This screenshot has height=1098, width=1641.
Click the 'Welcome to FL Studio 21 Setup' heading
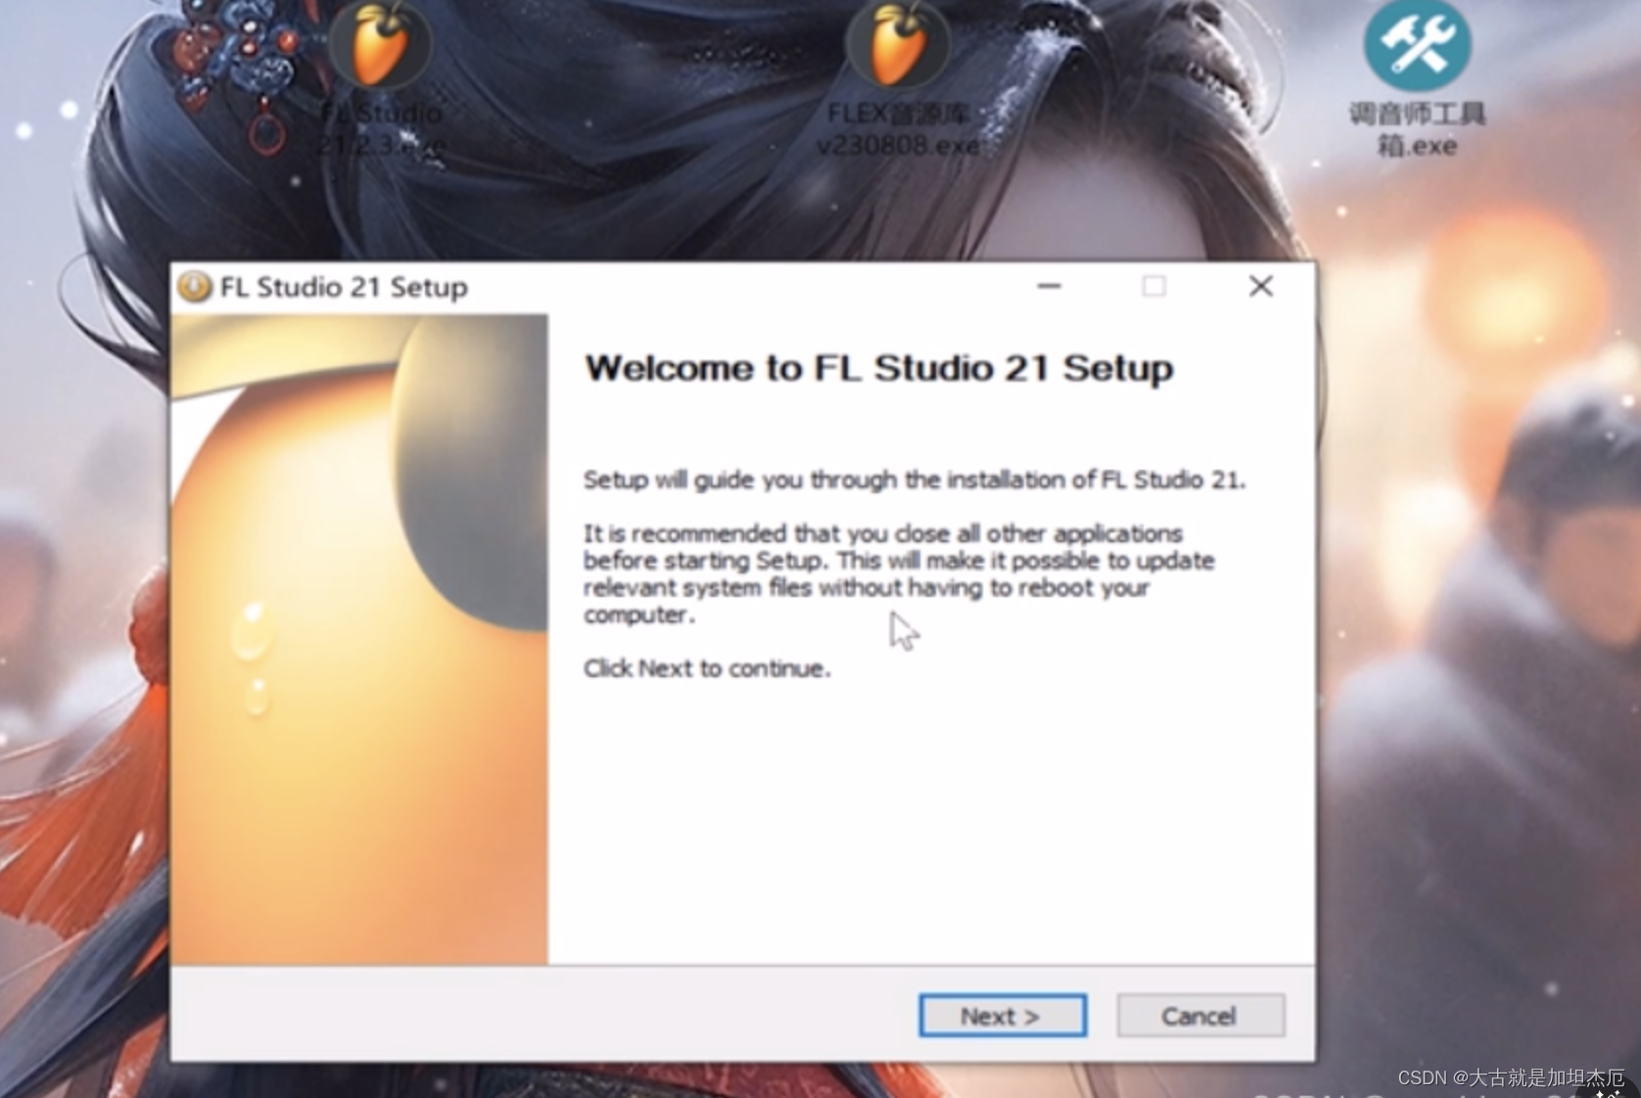click(878, 369)
